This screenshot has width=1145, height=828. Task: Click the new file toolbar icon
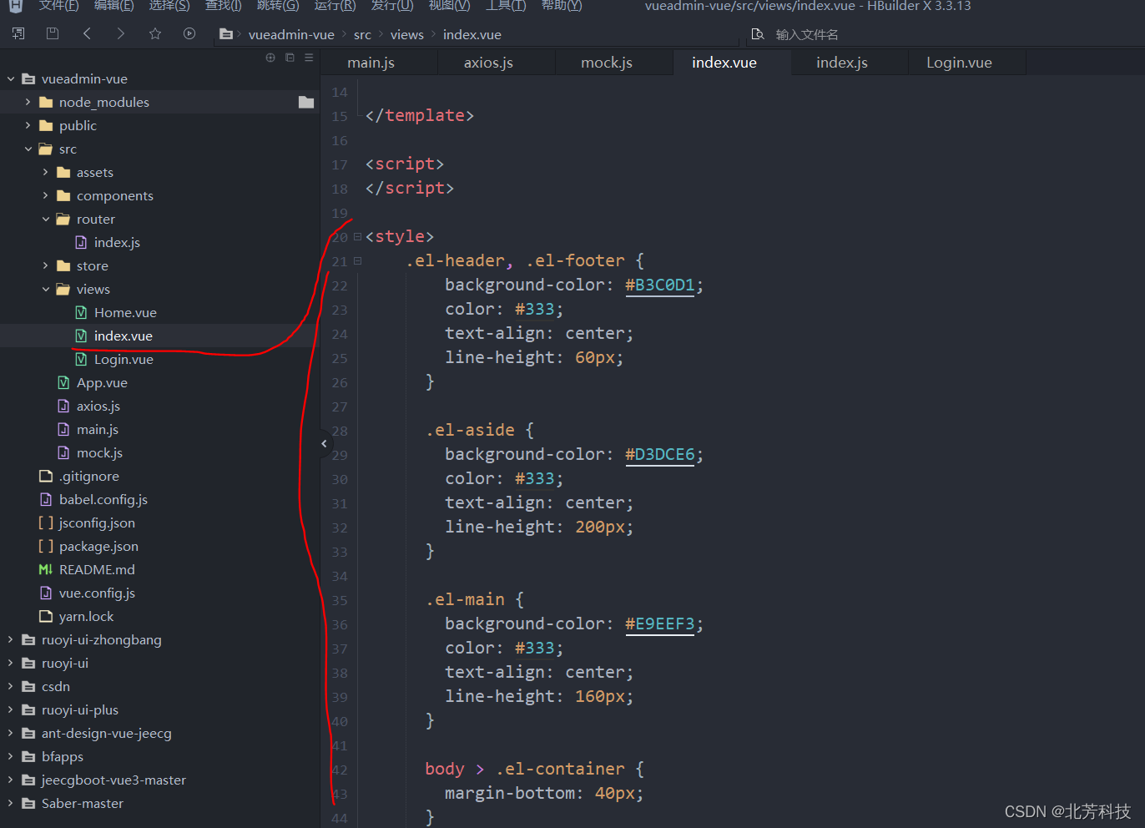(18, 33)
